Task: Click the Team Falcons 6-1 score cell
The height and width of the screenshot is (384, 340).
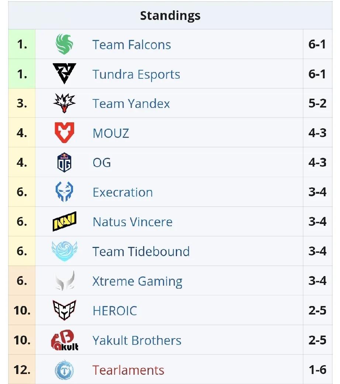Action: pos(317,45)
